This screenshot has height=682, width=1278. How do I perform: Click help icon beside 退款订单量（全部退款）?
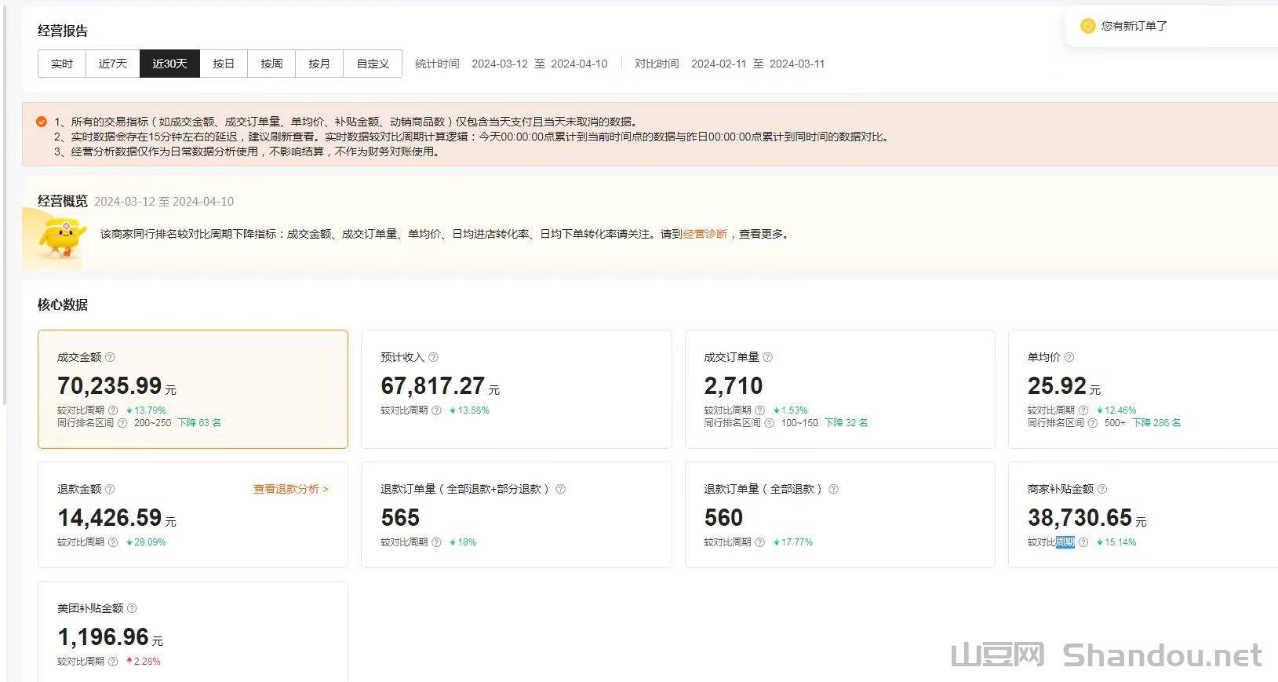coord(833,489)
